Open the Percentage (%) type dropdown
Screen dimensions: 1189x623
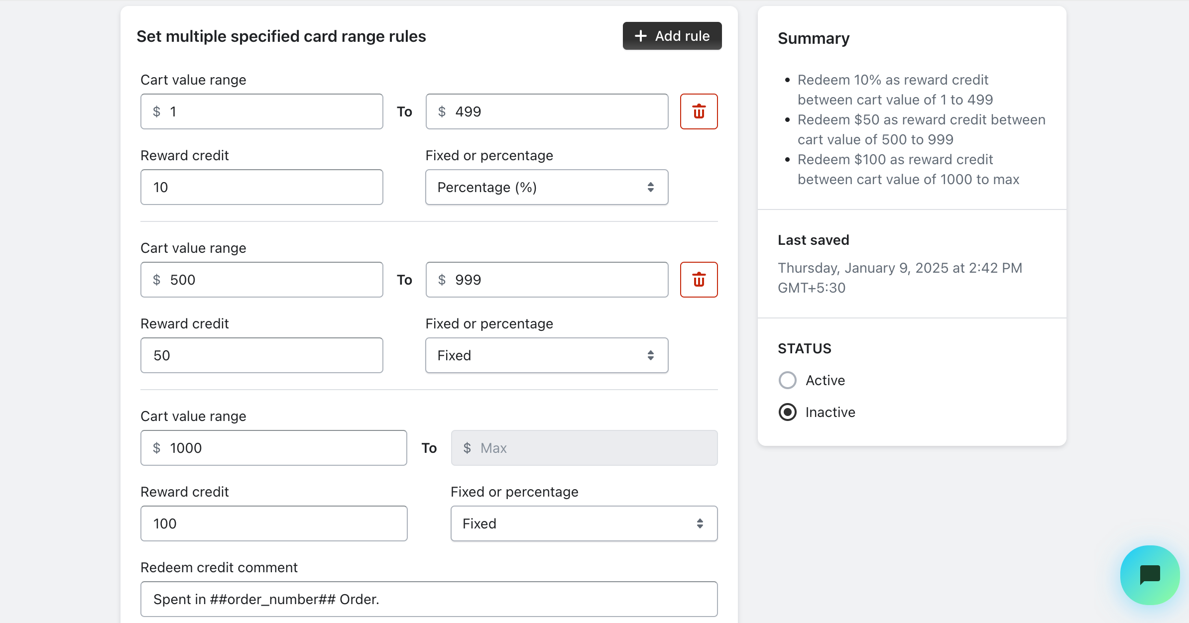(546, 187)
